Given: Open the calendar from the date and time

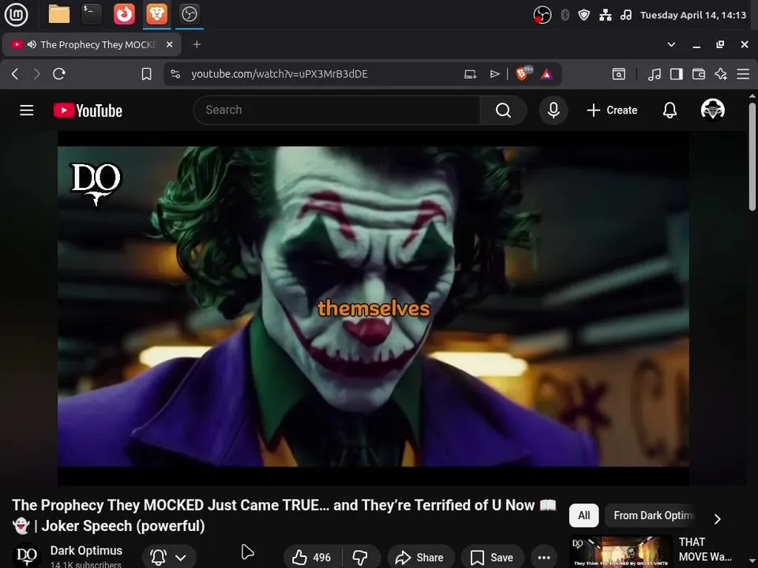Looking at the screenshot, I should click(693, 16).
